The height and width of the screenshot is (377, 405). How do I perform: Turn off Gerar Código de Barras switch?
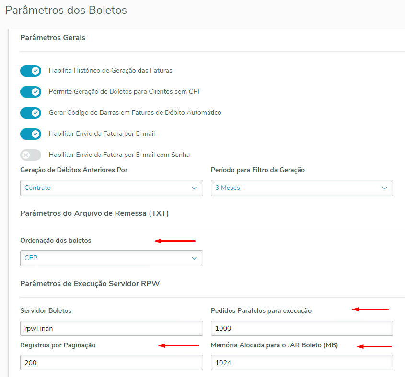tap(31, 113)
